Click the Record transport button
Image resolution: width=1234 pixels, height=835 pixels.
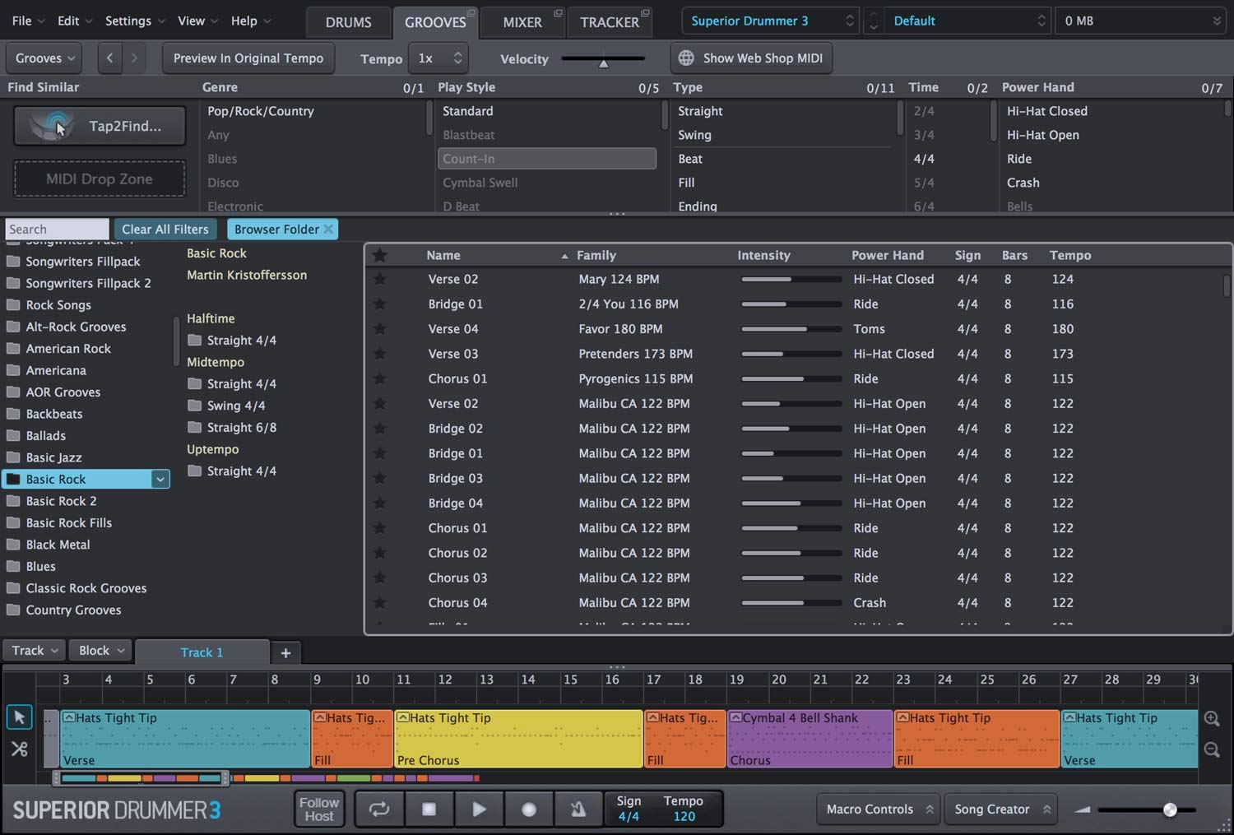529,809
